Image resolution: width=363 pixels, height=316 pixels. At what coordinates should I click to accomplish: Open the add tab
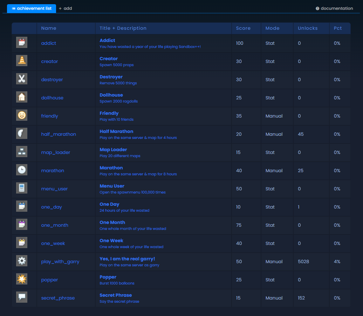click(x=66, y=8)
